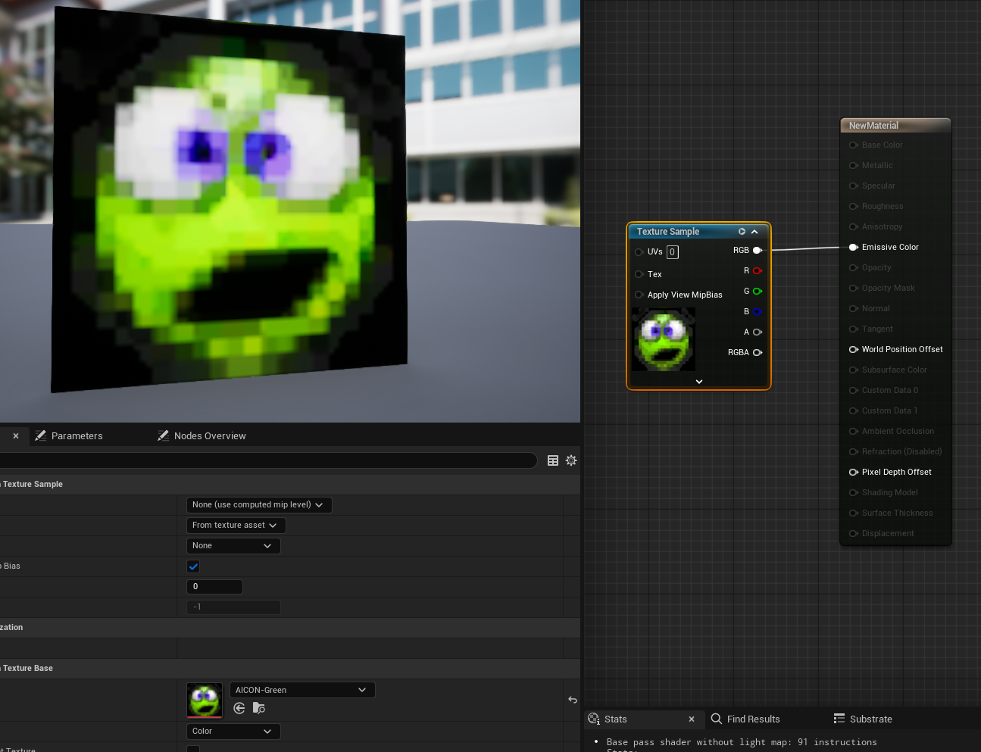981x752 pixels.
Task: Click the Shading Model input pin
Action: point(854,492)
